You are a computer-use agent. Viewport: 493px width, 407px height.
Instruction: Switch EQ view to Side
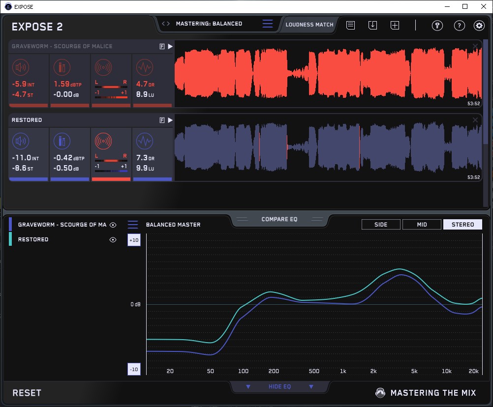(381, 225)
